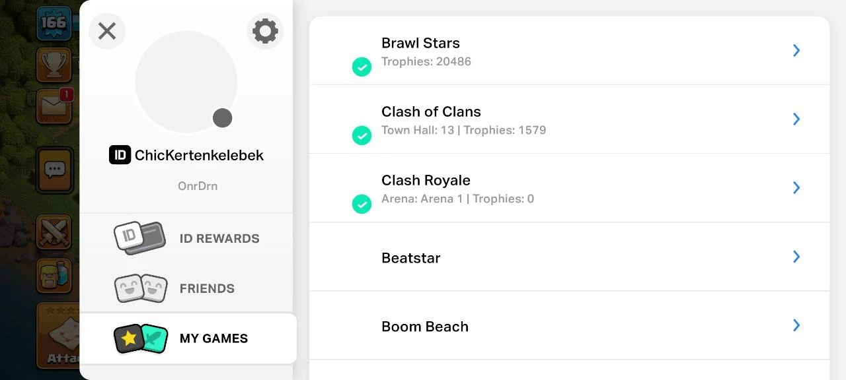Close the Supercell ID panel

107,31
